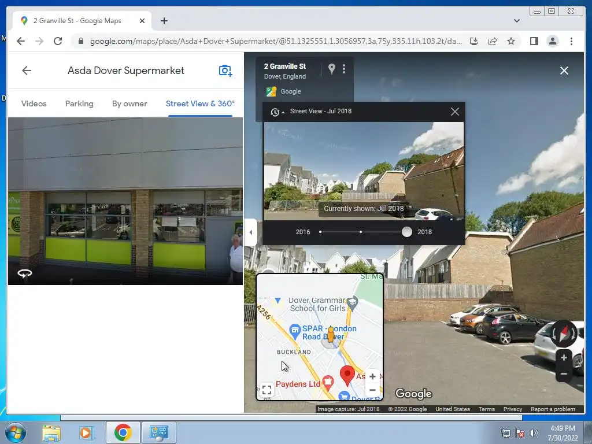Image resolution: width=592 pixels, height=444 pixels.
Task: Click the compass in Street View
Action: tap(563, 334)
